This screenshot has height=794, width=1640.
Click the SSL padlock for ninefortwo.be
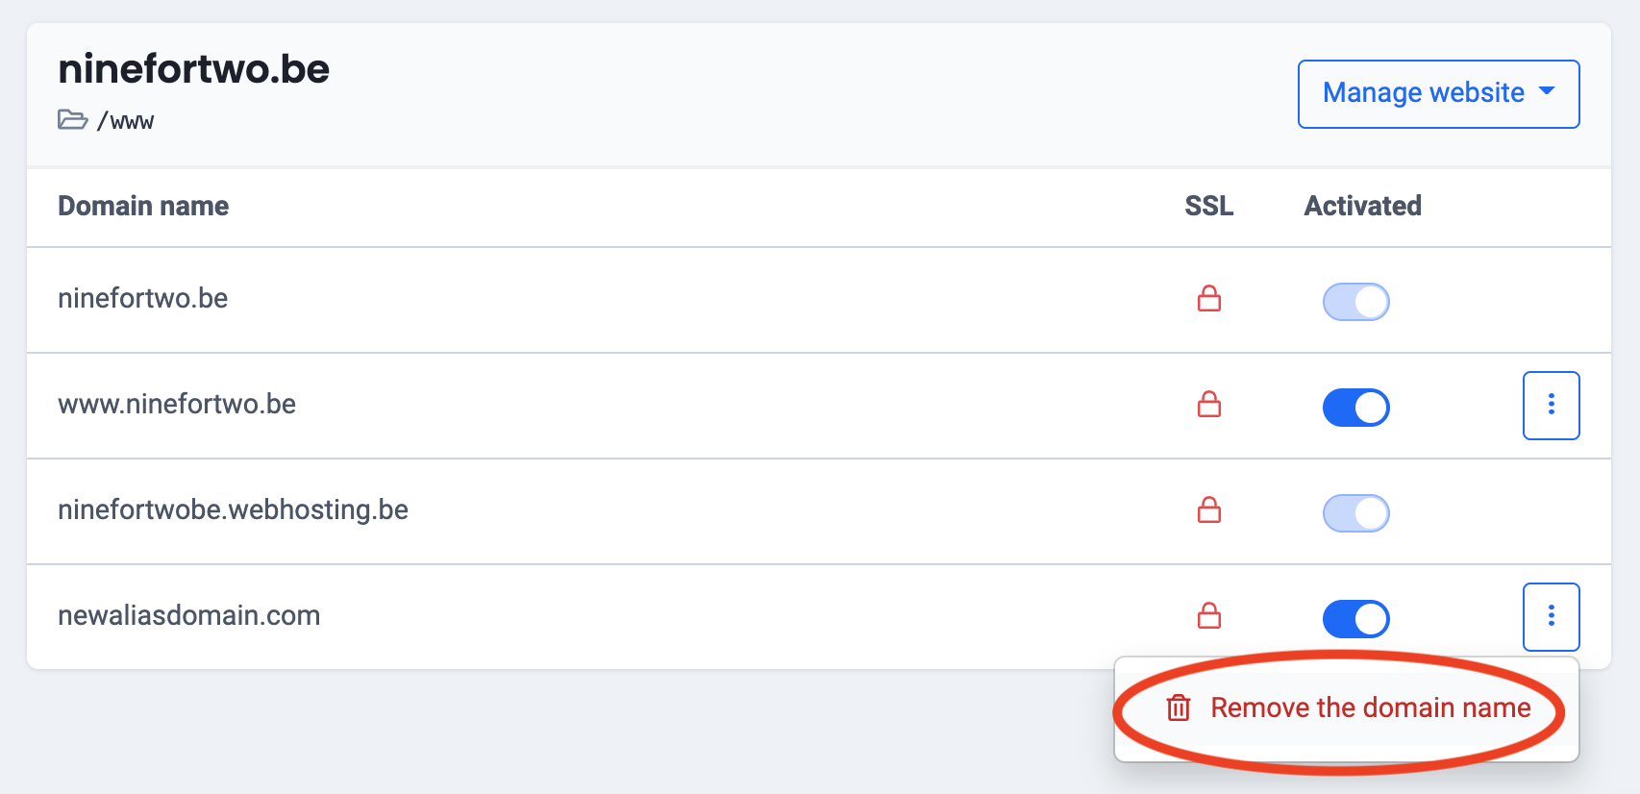[x=1208, y=299]
